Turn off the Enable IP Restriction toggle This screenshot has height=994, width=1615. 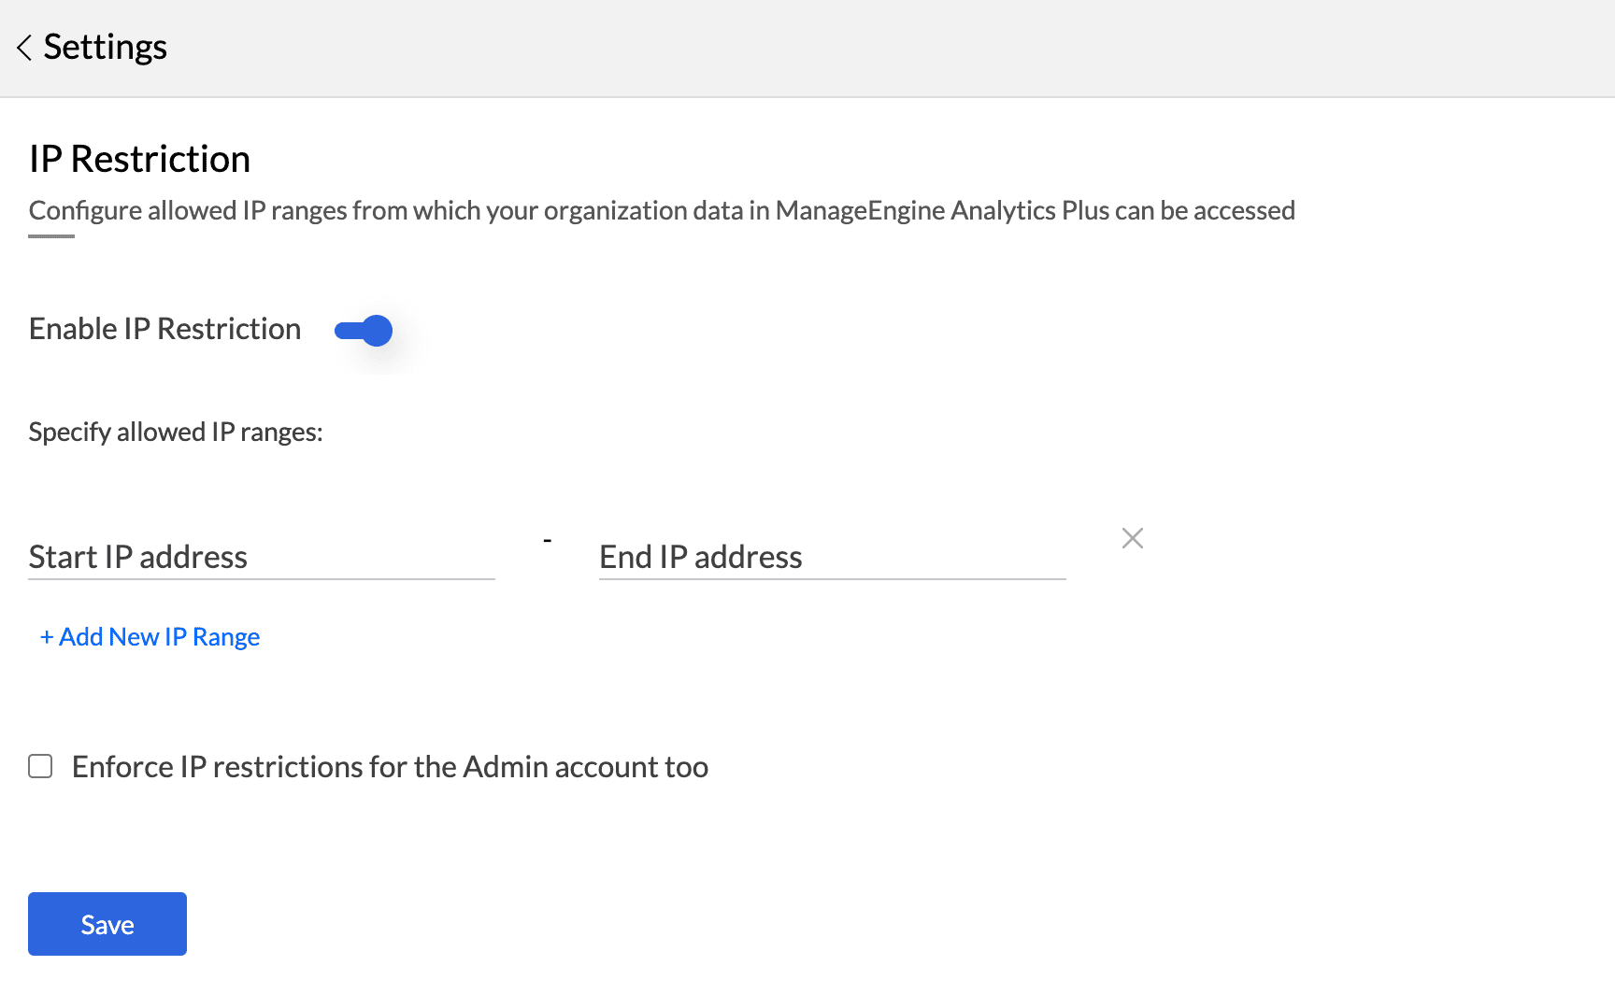point(364,331)
